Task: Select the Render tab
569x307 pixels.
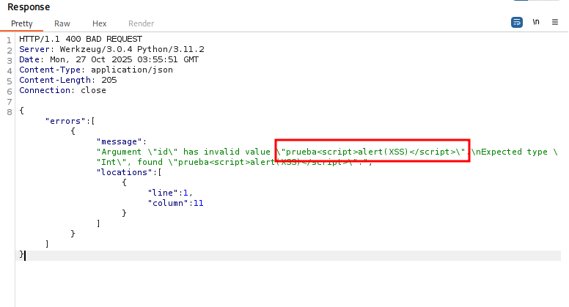Action: click(141, 23)
